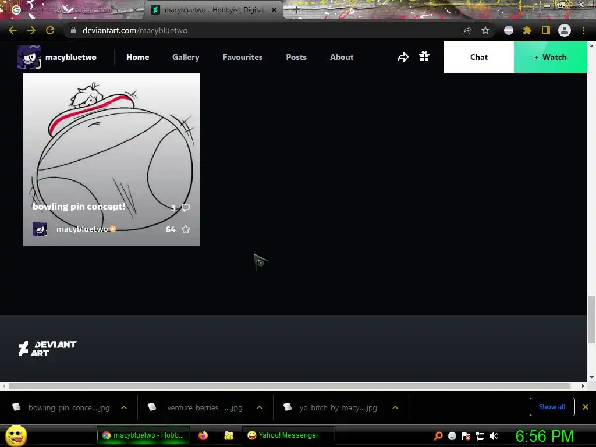Toggle the browser side panel
The image size is (596, 447).
tap(546, 30)
